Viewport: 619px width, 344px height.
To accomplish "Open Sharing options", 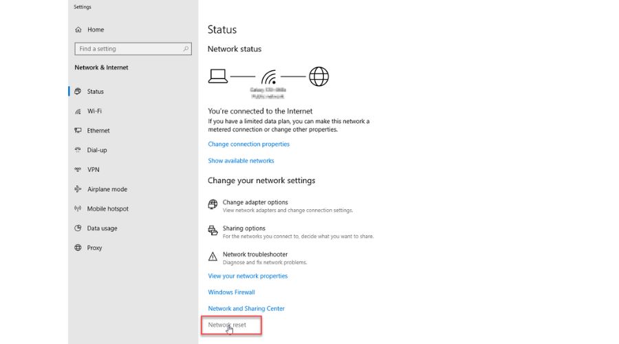I will pos(243,228).
